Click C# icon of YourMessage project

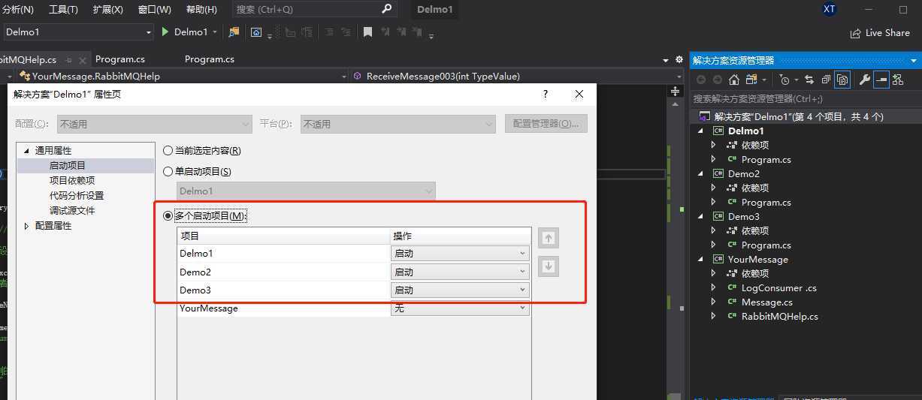pyautogui.click(x=717, y=259)
